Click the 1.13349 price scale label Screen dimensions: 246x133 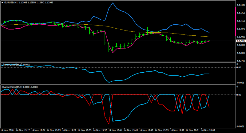241,5
